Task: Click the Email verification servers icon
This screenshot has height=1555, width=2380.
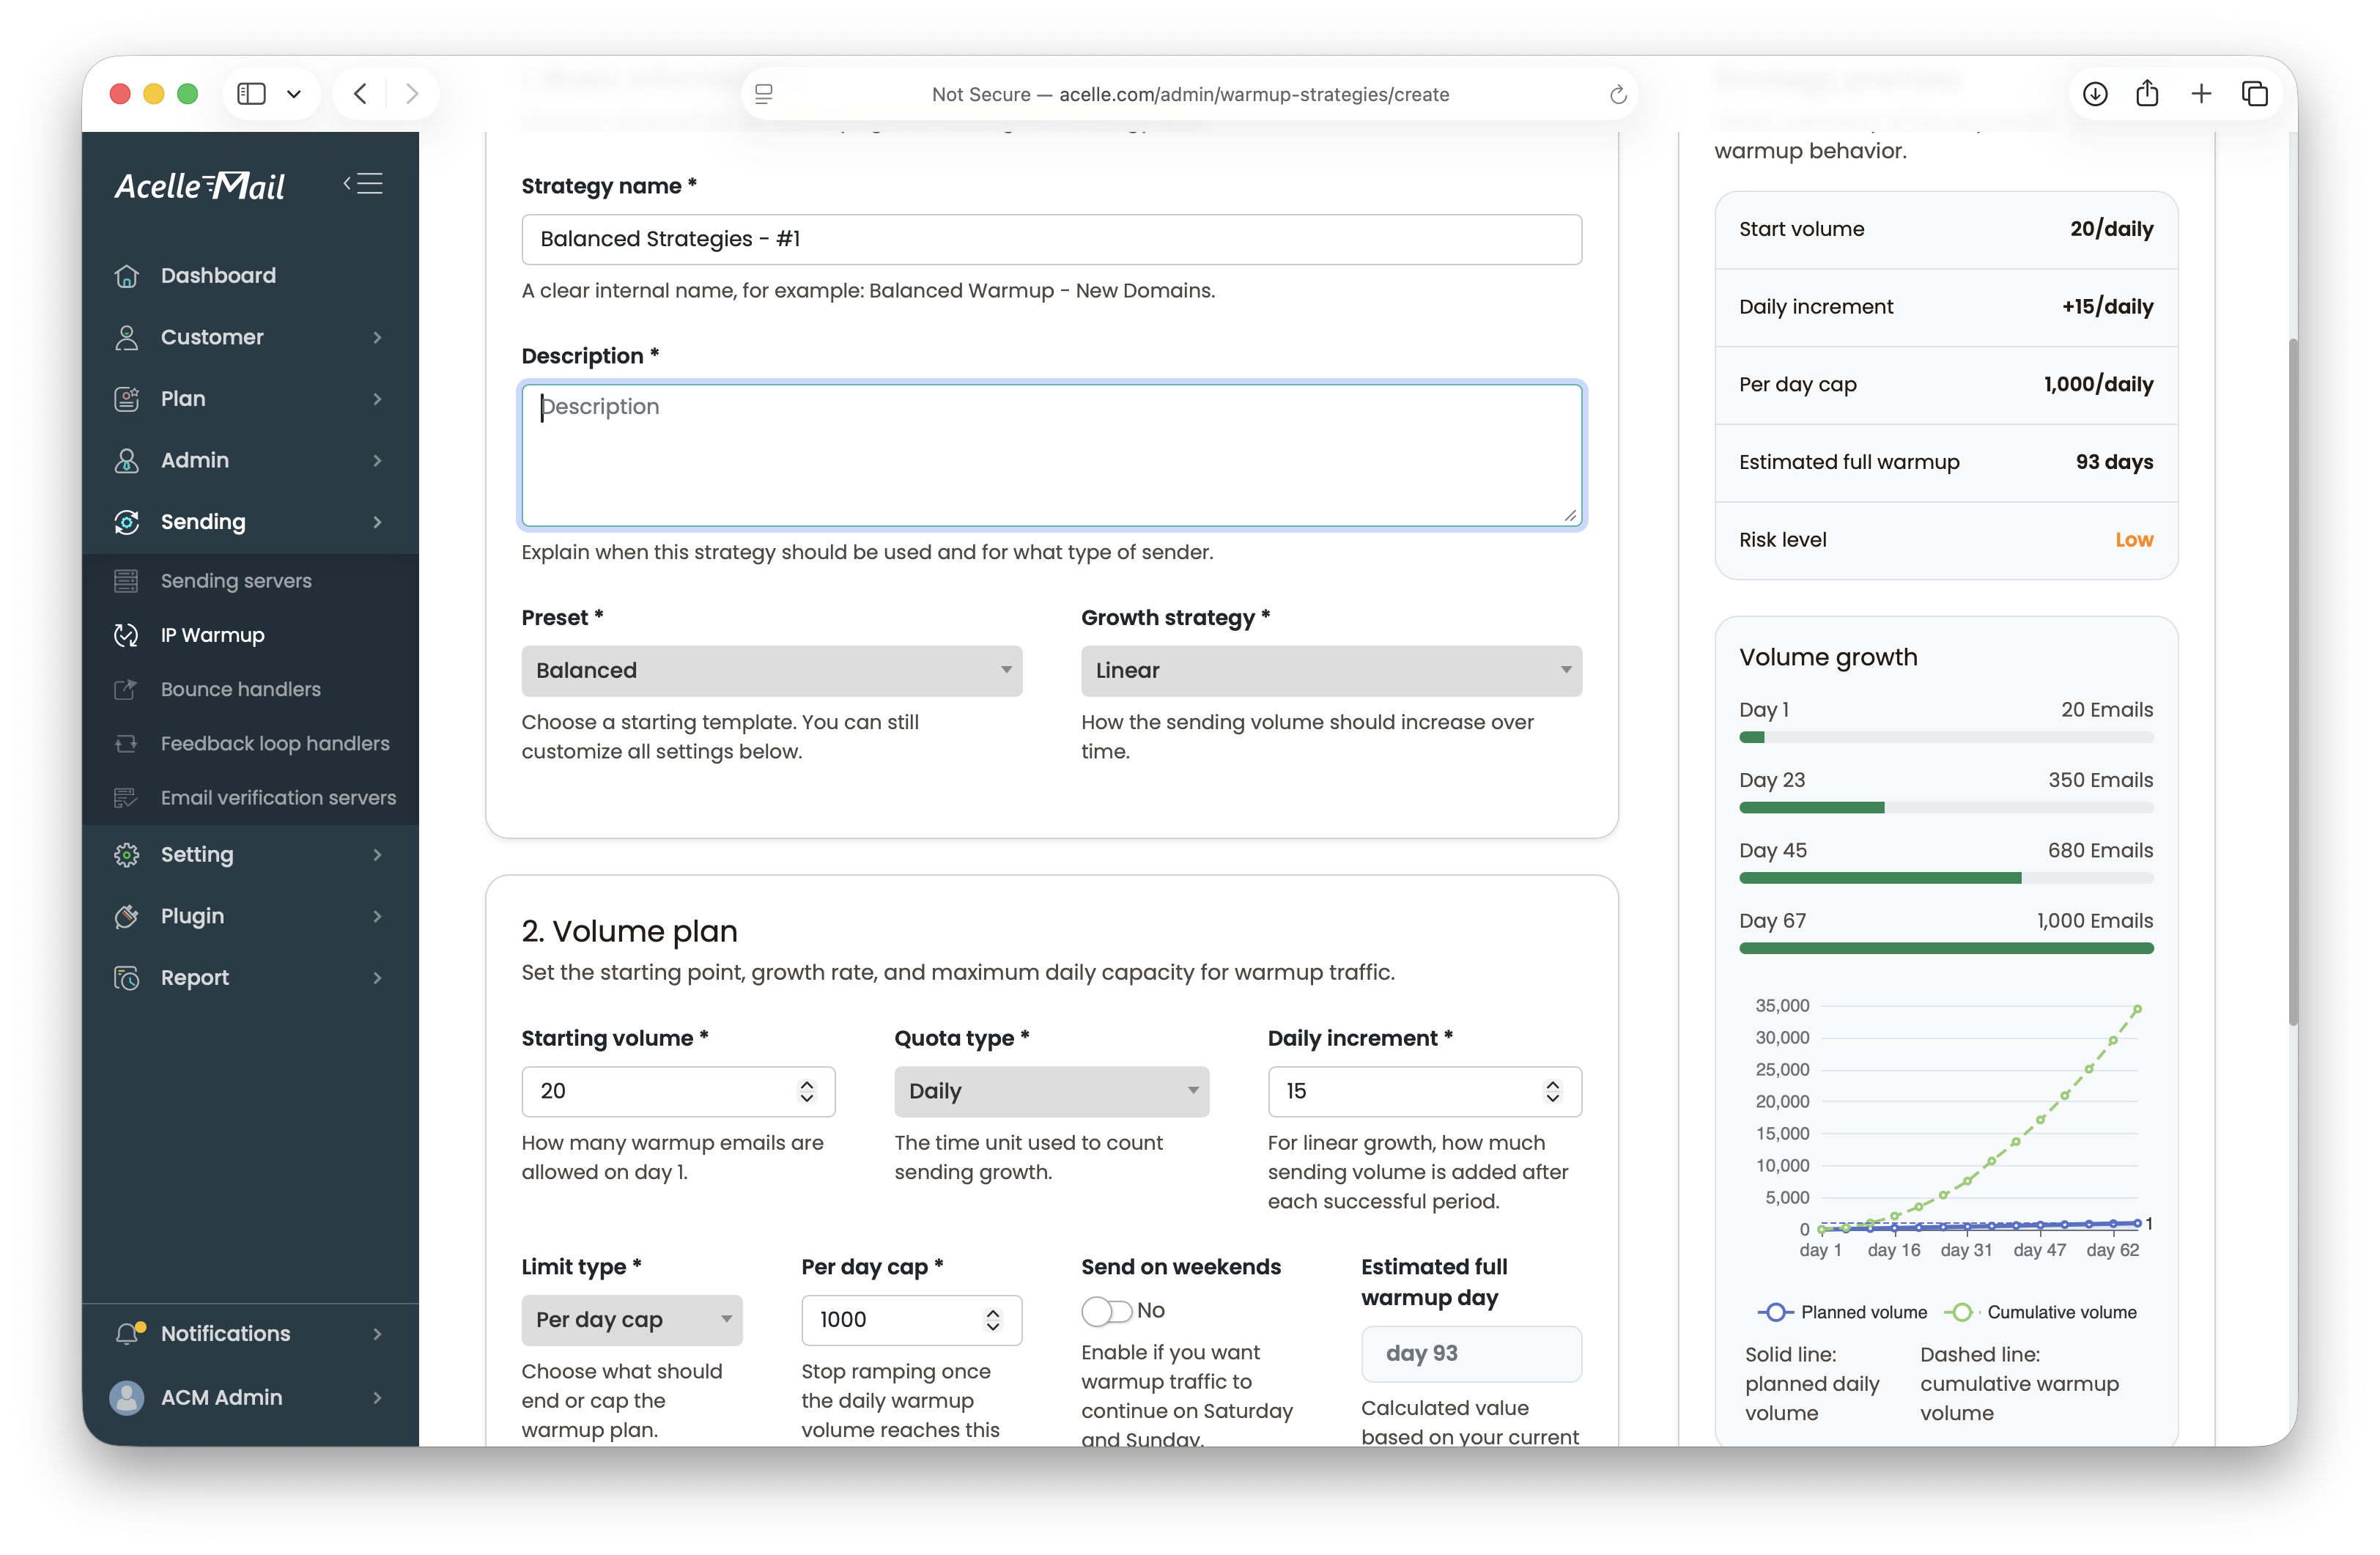Action: pos(126,798)
